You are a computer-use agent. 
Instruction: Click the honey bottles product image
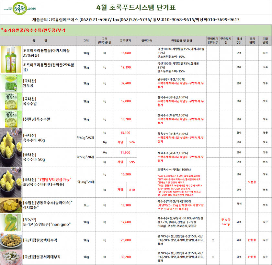click(x=11, y=59)
